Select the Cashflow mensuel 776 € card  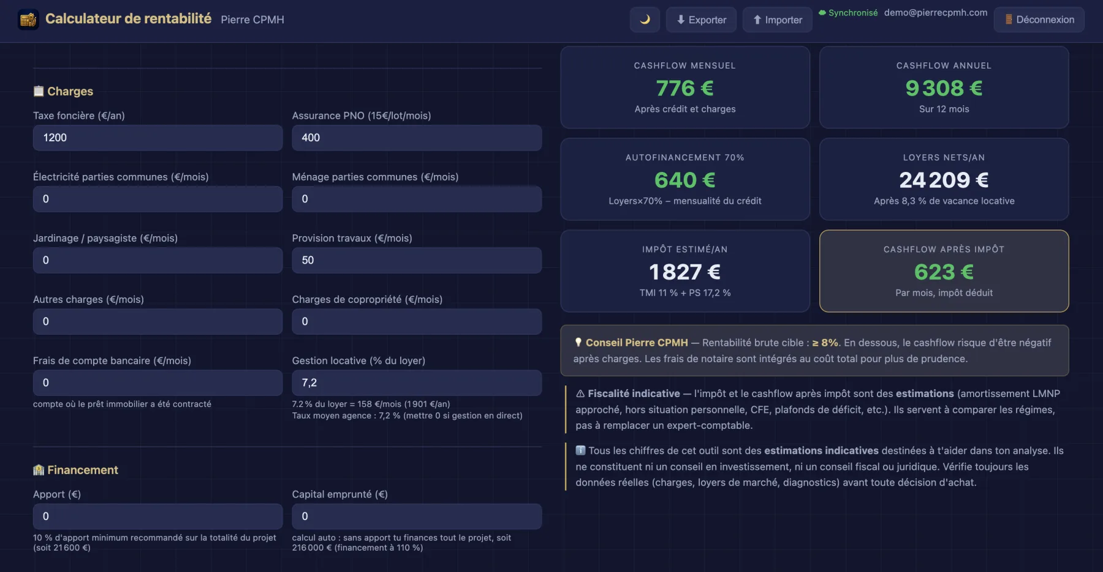685,87
